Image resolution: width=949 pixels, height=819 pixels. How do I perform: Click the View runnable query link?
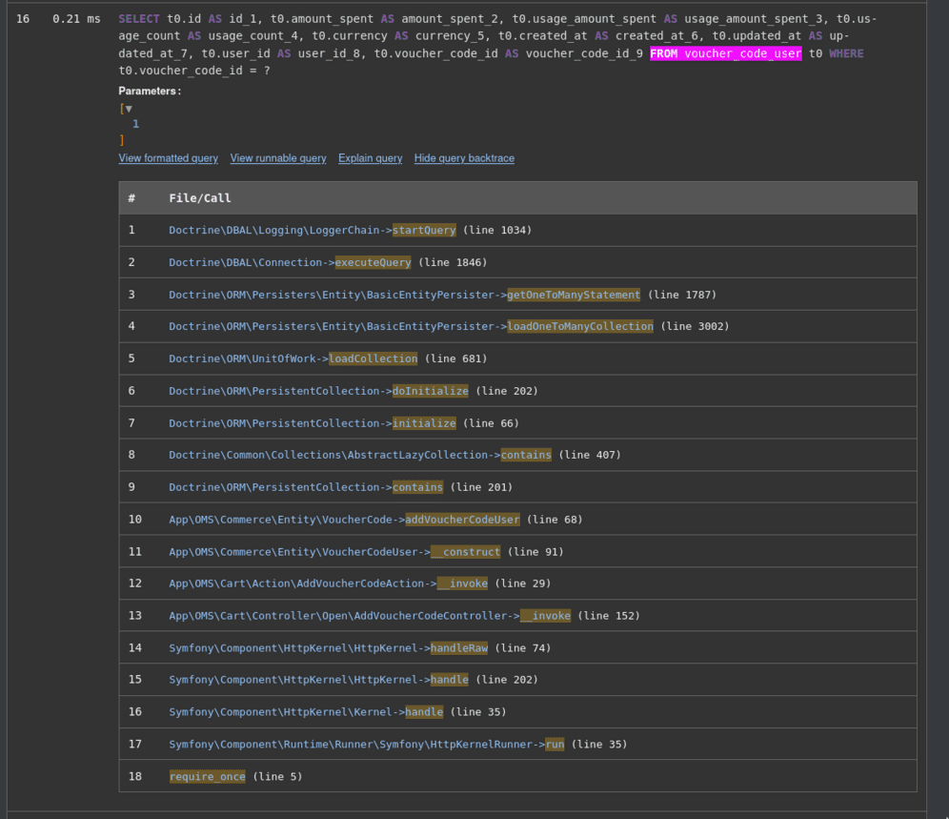(277, 158)
